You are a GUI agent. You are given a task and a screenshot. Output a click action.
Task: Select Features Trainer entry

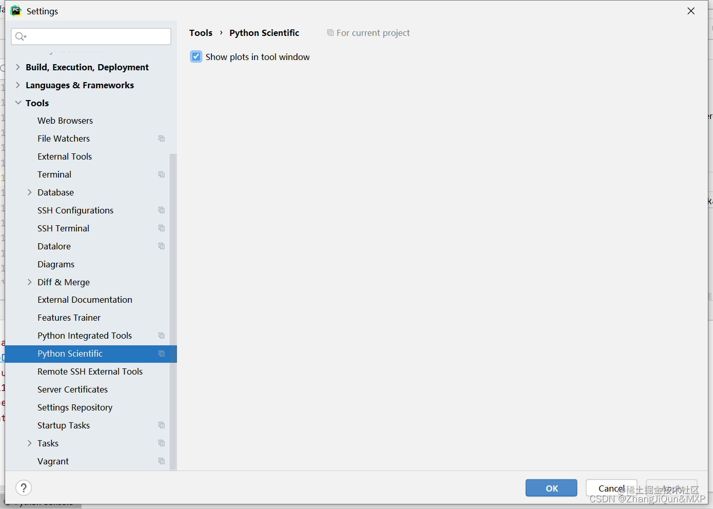69,318
